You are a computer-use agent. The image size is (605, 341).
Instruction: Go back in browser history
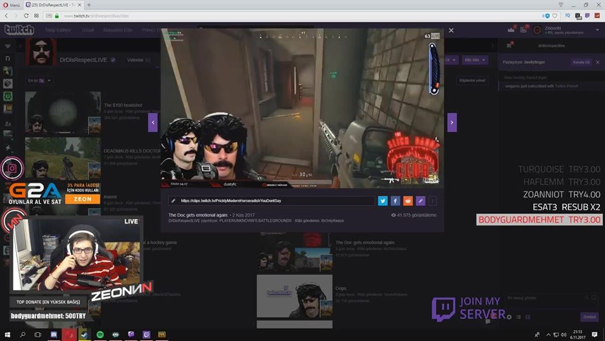pyautogui.click(x=7, y=16)
